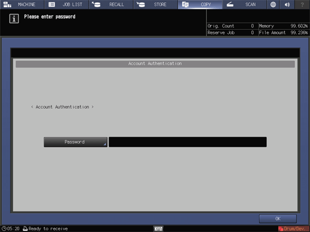Click the information icon beside password prompt
Image resolution: width=310 pixels, height=232 pixels.
pyautogui.click(x=14, y=19)
